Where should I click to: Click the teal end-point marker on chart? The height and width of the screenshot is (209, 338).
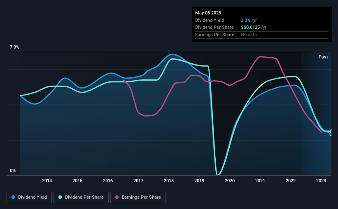click(x=331, y=131)
